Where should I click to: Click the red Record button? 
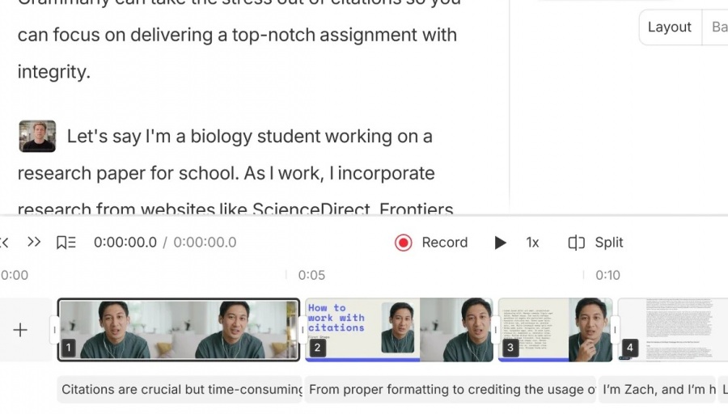point(403,243)
